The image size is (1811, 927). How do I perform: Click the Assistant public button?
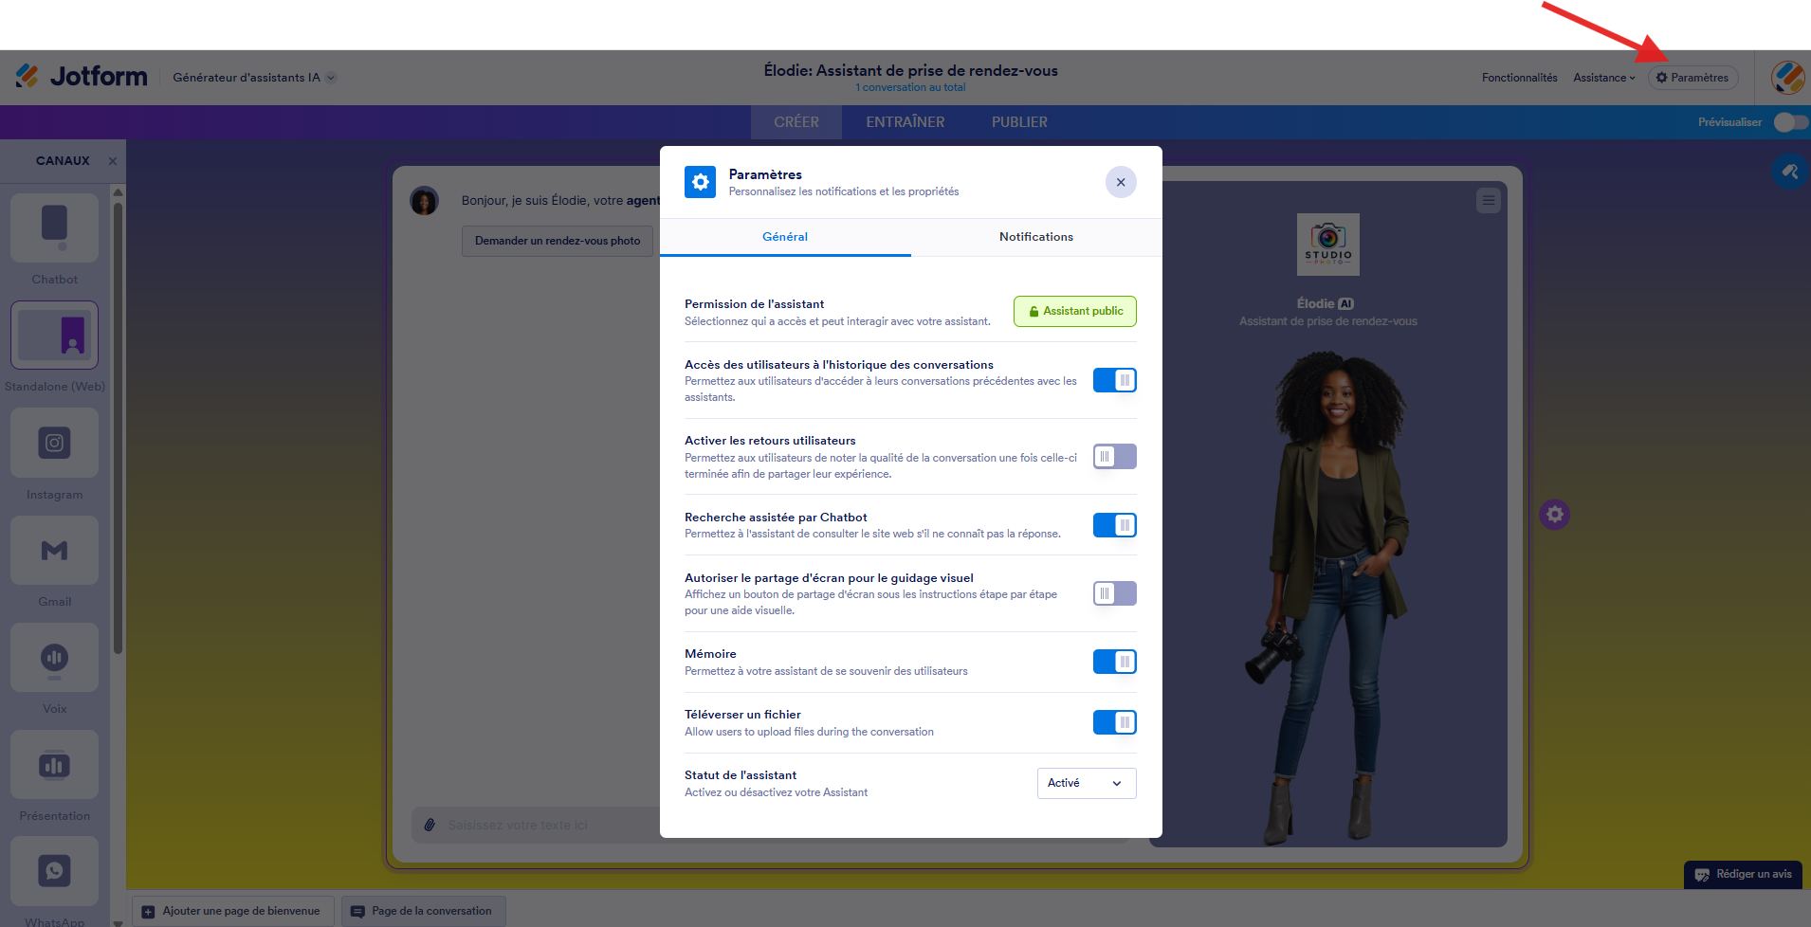[1075, 311]
